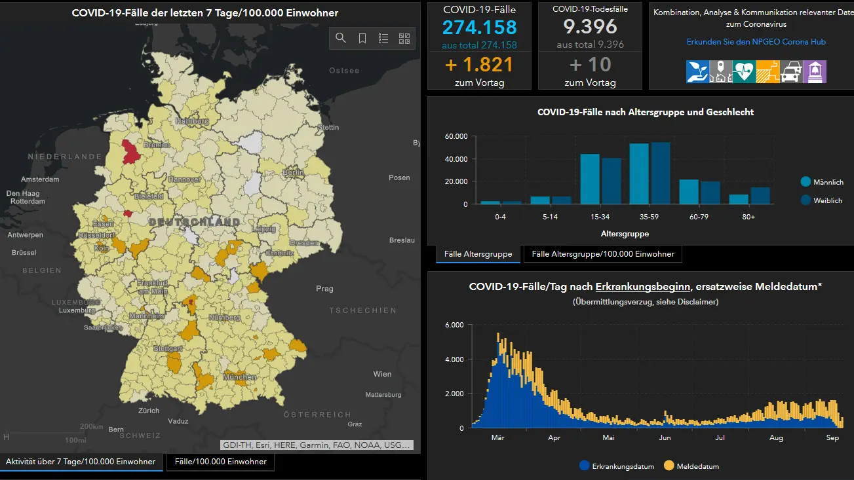Click the gray cars traffic icon

[790, 71]
